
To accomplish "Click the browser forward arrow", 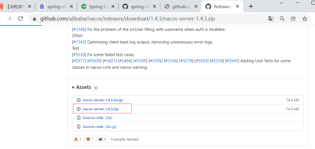I will pyautogui.click(x=9, y=19).
